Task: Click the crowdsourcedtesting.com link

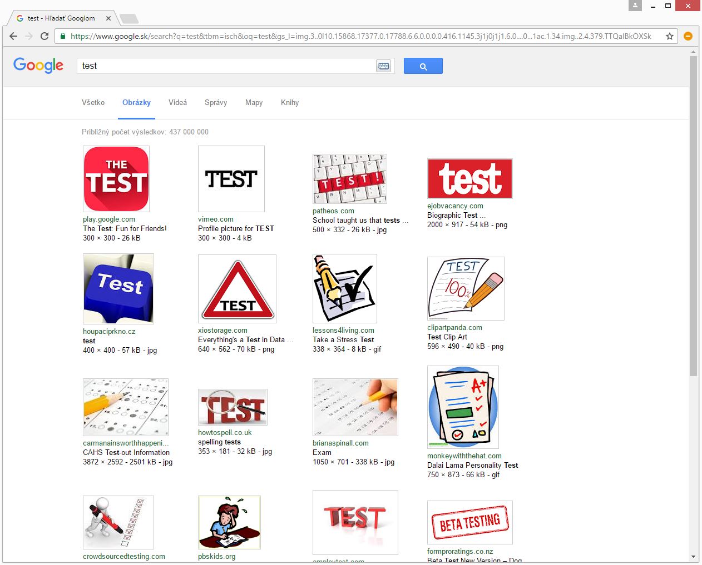Action: (x=124, y=557)
